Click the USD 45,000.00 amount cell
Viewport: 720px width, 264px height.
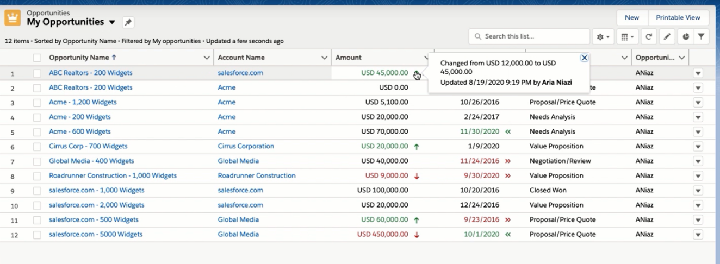(x=385, y=73)
